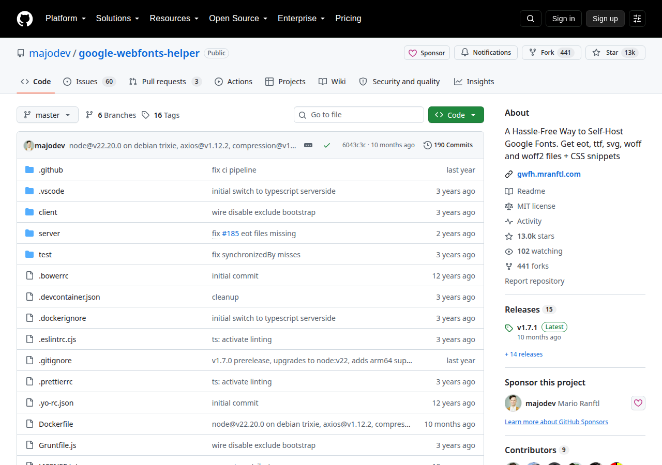This screenshot has width=662, height=465.
Task: Open the 190 Commits history link
Action: tap(448, 145)
